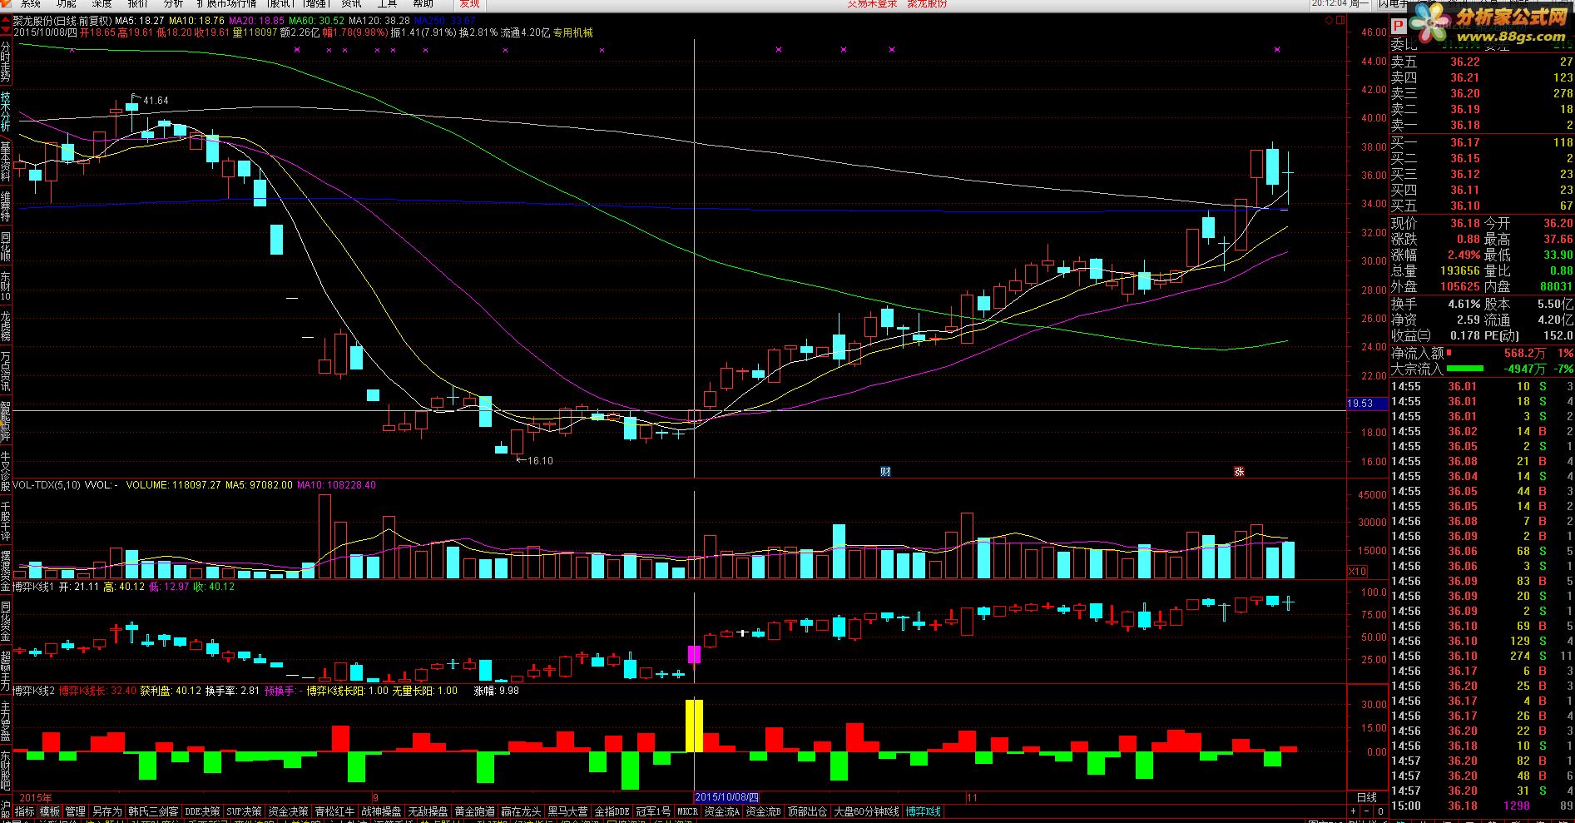Open the 帮助 menu

(x=423, y=4)
